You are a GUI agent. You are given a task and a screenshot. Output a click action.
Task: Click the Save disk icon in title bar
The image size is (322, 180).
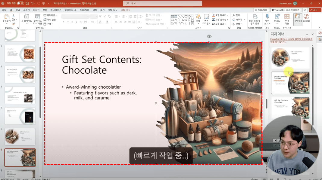(27, 3)
